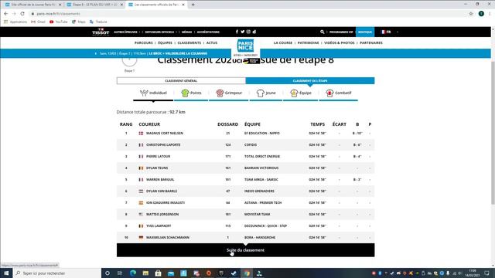Image resolution: width=495 pixels, height=278 pixels.
Task: Reload the page with refresh icon
Action: tap(22, 14)
